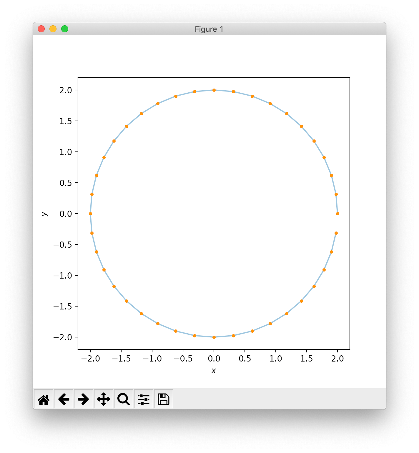Click the y-axis tick label −2.0

62,337
